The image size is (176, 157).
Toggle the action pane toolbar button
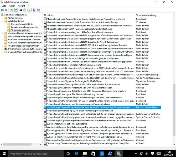click(38, 10)
